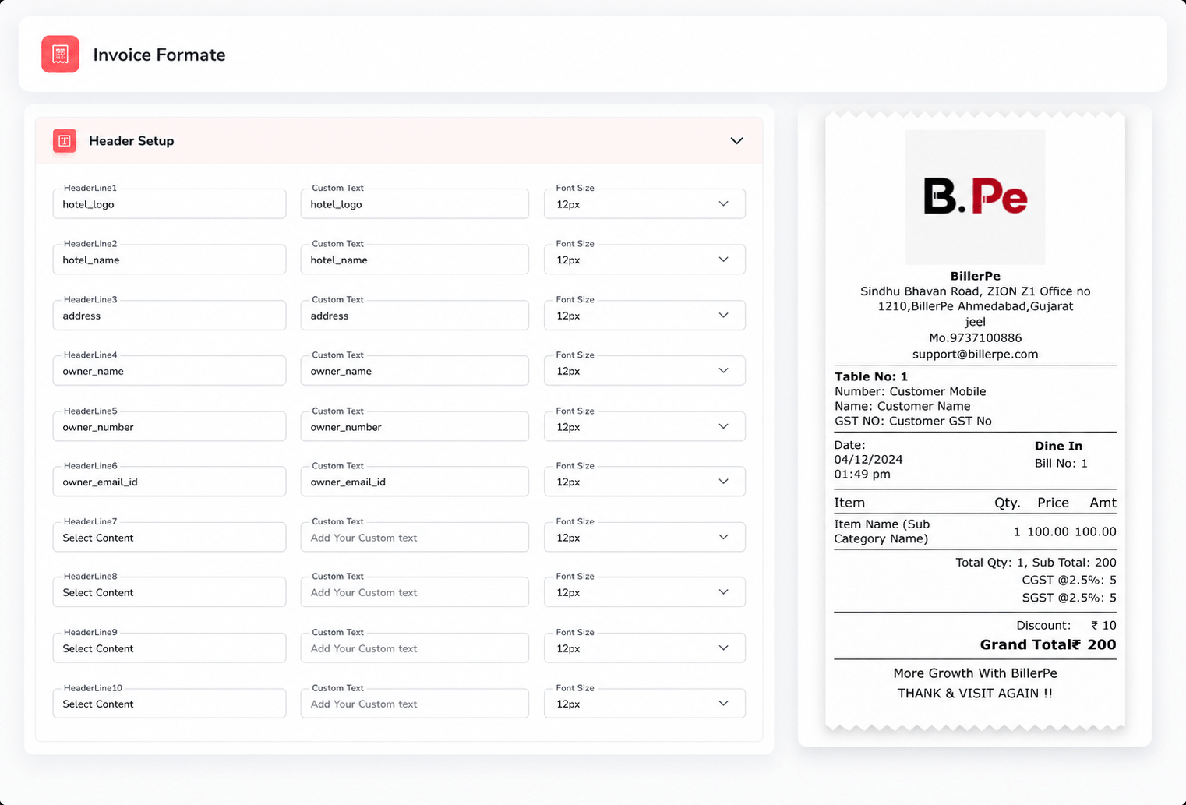Click GST NO: Customer GST No line

coord(913,421)
